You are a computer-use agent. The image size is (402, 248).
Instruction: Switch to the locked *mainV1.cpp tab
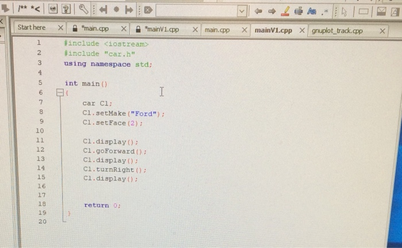161,29
